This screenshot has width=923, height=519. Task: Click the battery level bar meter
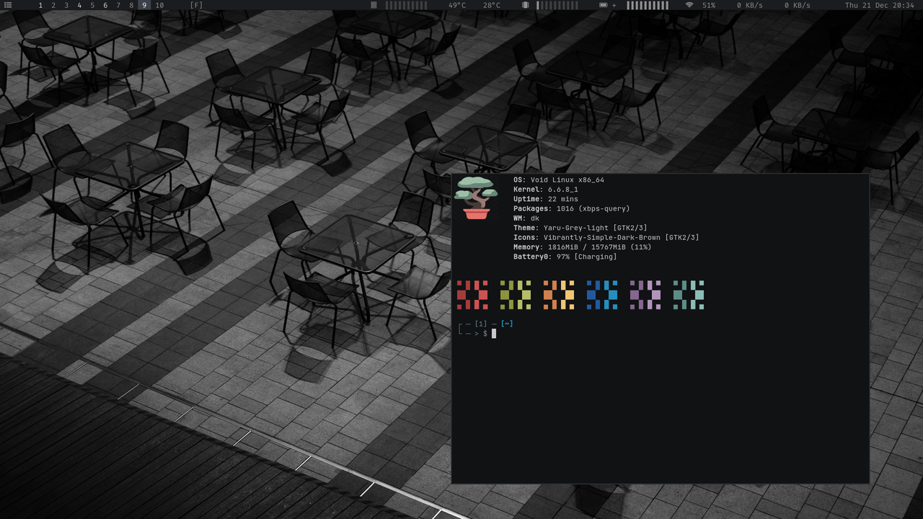[x=648, y=5]
